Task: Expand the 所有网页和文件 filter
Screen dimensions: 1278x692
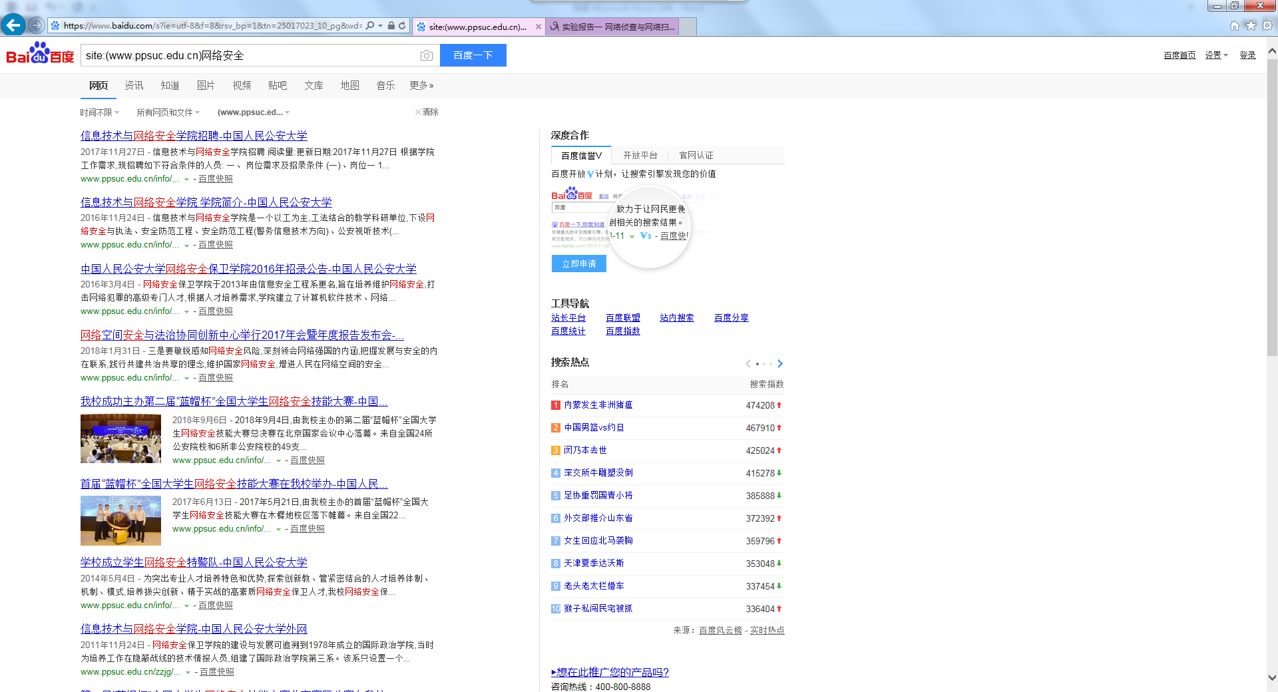Action: [168, 112]
